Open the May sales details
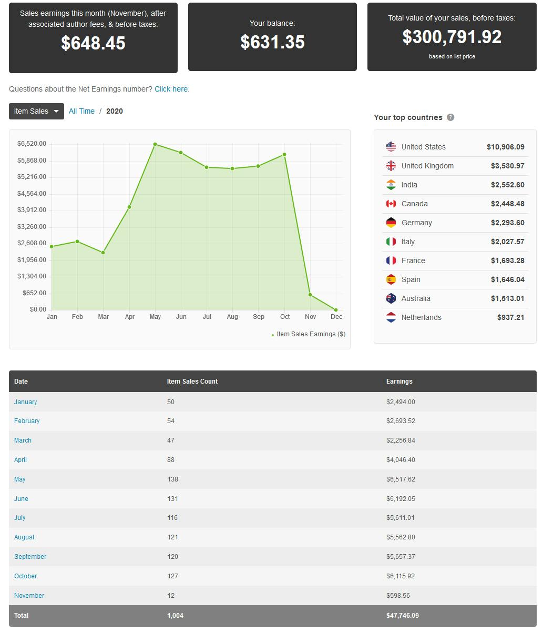 click(19, 479)
